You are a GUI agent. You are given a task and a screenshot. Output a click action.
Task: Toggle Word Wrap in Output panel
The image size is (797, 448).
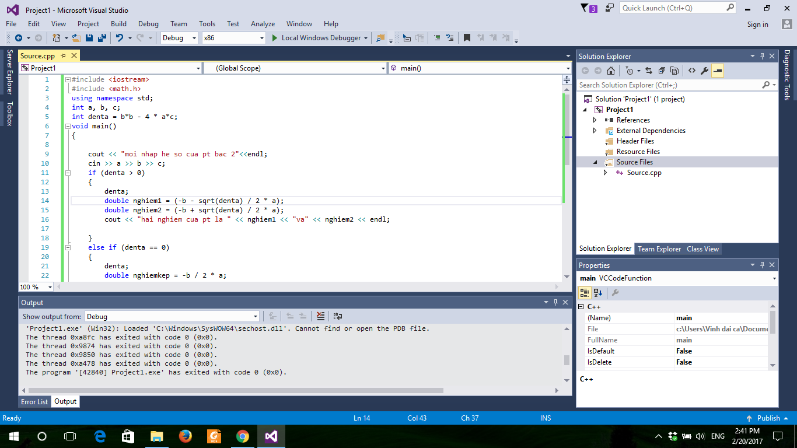coord(337,316)
